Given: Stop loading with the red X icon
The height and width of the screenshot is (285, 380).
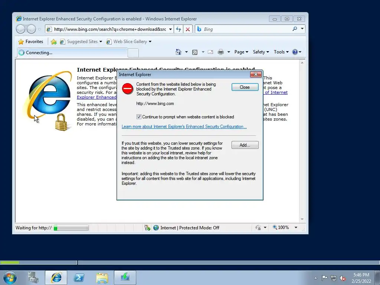Looking at the screenshot, I should [x=187, y=29].
